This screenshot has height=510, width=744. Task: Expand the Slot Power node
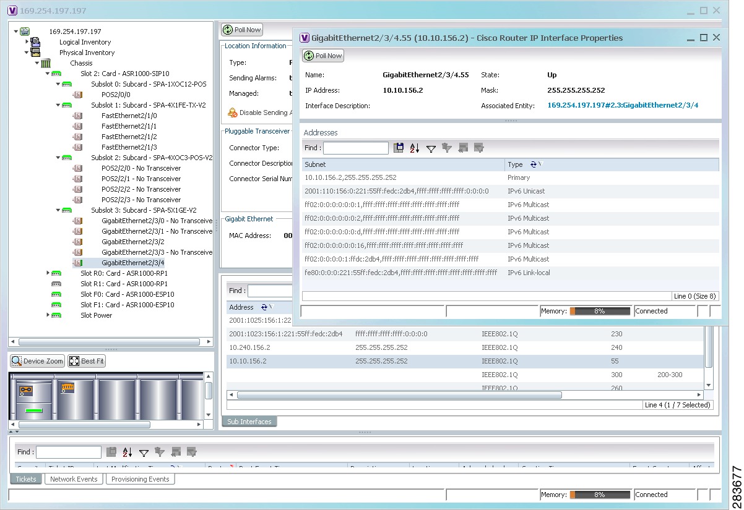(48, 315)
